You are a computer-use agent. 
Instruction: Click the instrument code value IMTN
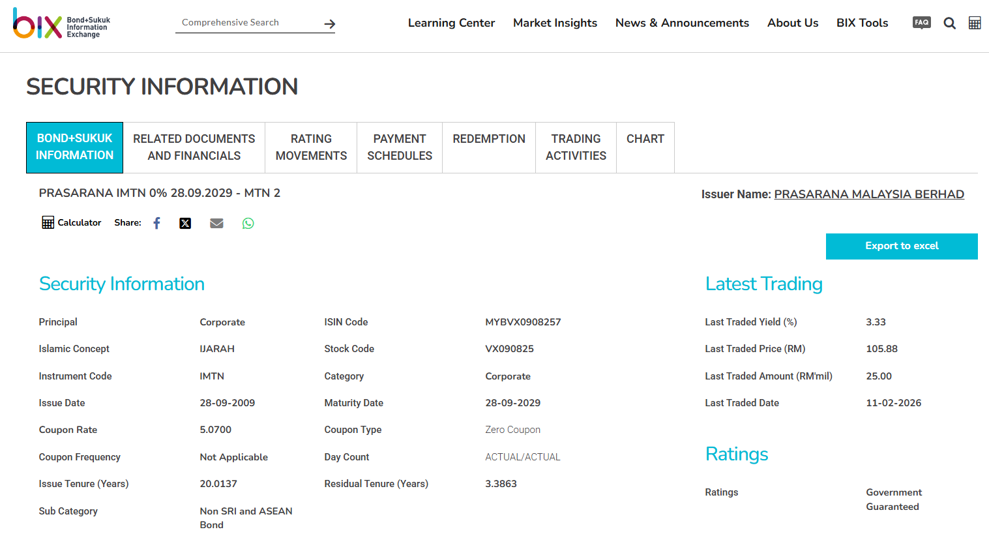[x=212, y=376]
